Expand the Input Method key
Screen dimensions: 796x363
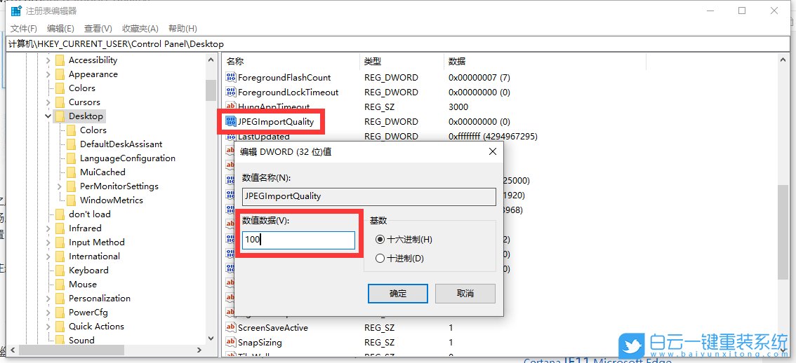point(48,242)
